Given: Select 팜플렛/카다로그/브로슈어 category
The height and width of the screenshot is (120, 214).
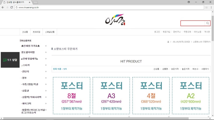Looking at the screenshot, I should (x=33, y=111).
